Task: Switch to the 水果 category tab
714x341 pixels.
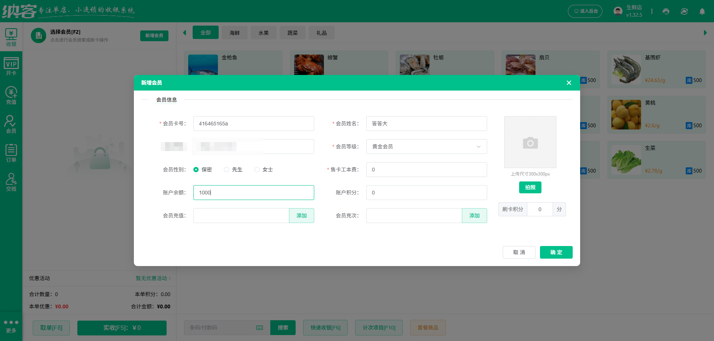Action: [x=263, y=33]
